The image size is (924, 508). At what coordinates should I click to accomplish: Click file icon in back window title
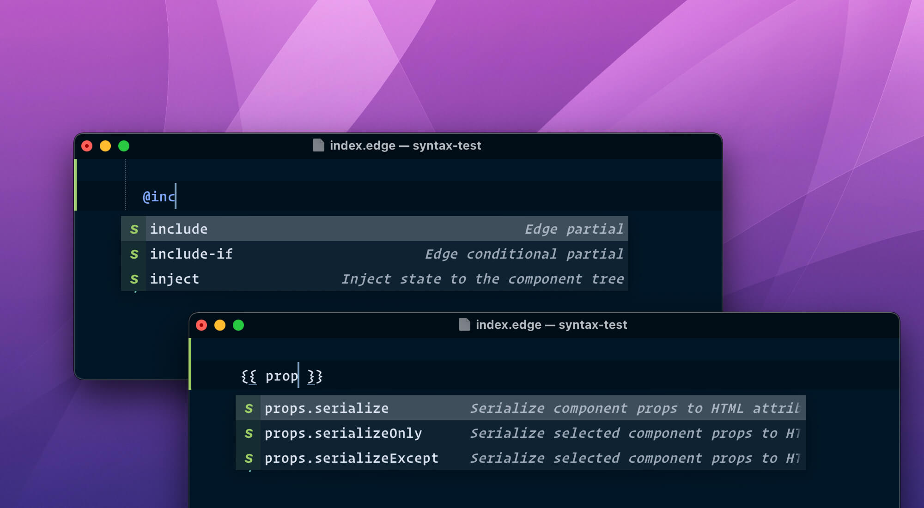pyautogui.click(x=318, y=145)
